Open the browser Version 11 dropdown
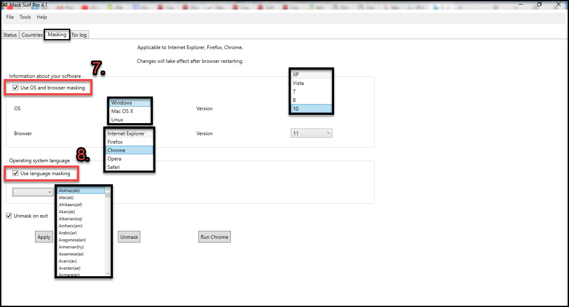The image size is (569, 307). pos(311,133)
